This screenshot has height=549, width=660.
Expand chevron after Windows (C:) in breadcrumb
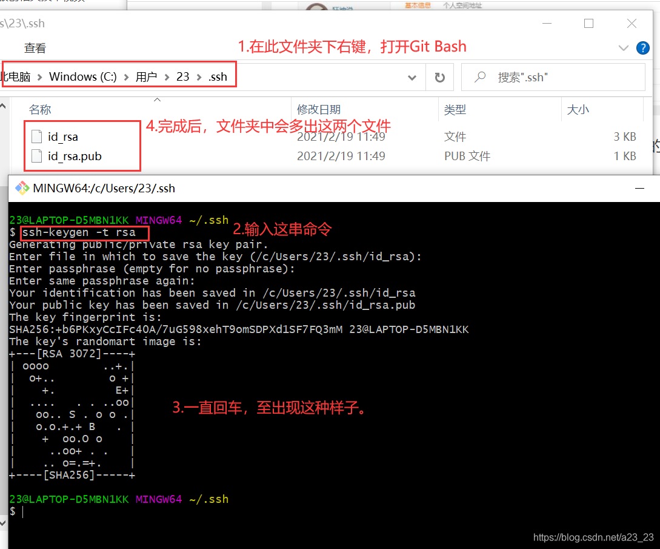coord(126,77)
